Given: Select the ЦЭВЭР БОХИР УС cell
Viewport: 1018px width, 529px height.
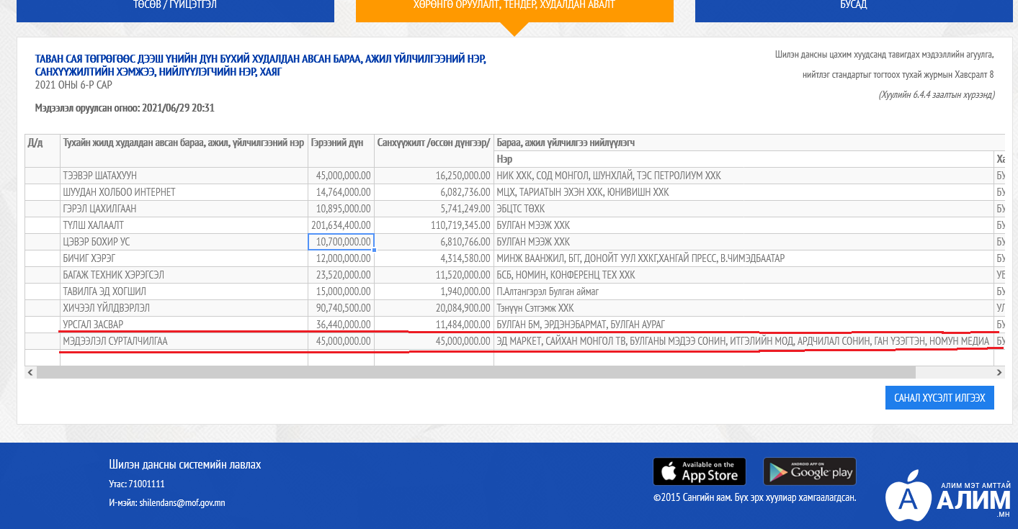Looking at the screenshot, I should 184,242.
